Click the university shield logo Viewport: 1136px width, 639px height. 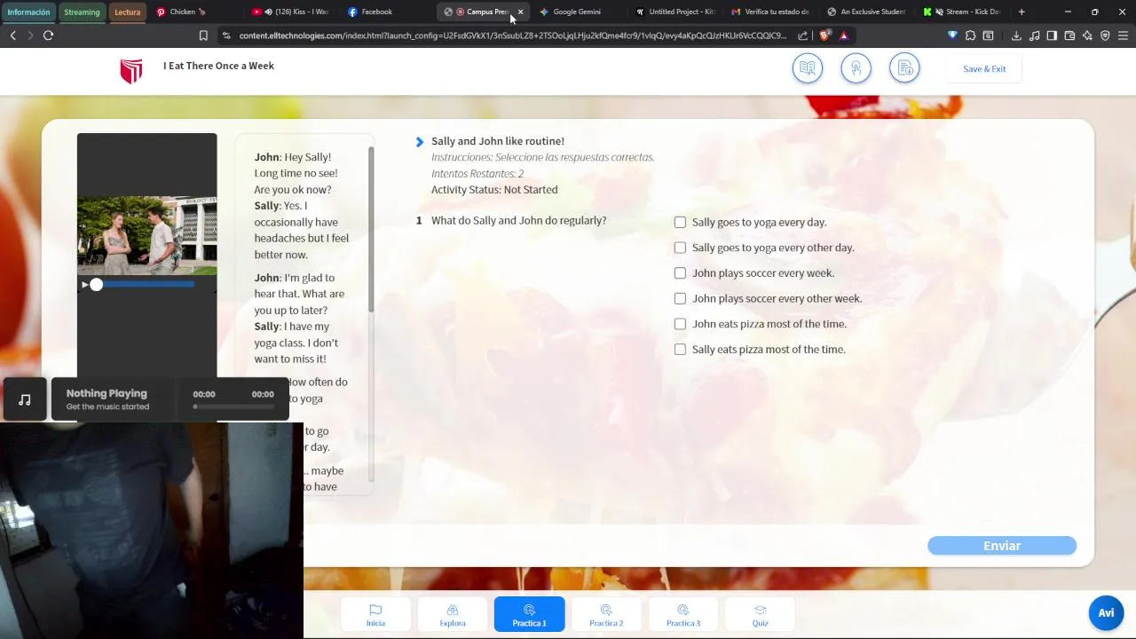tap(131, 71)
